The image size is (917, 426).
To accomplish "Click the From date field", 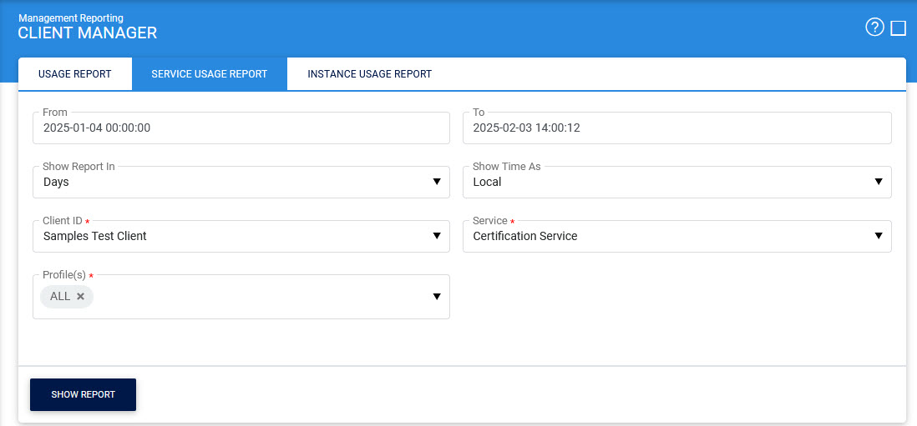I will coord(241,128).
